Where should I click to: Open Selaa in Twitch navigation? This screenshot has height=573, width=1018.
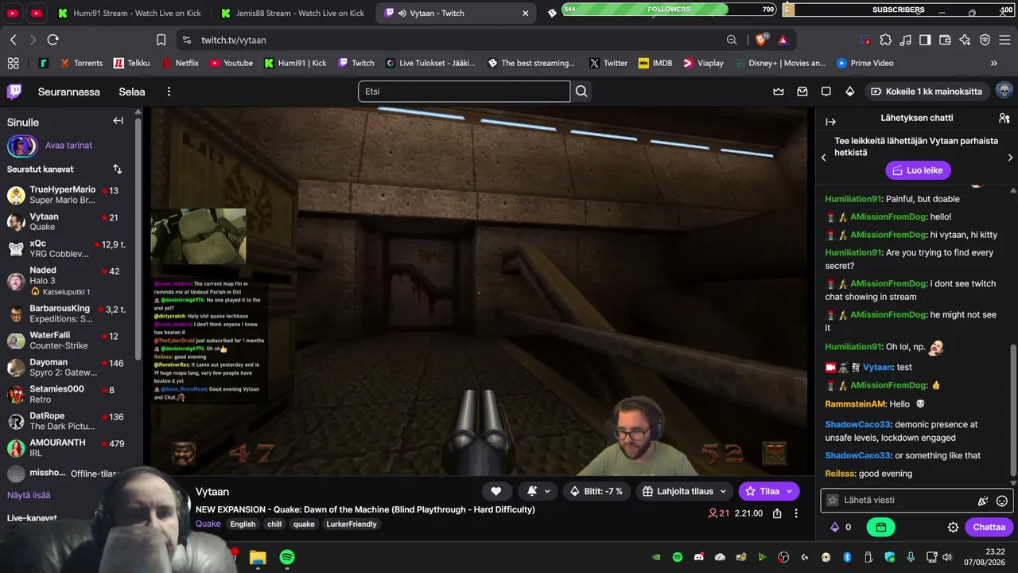[x=132, y=92]
